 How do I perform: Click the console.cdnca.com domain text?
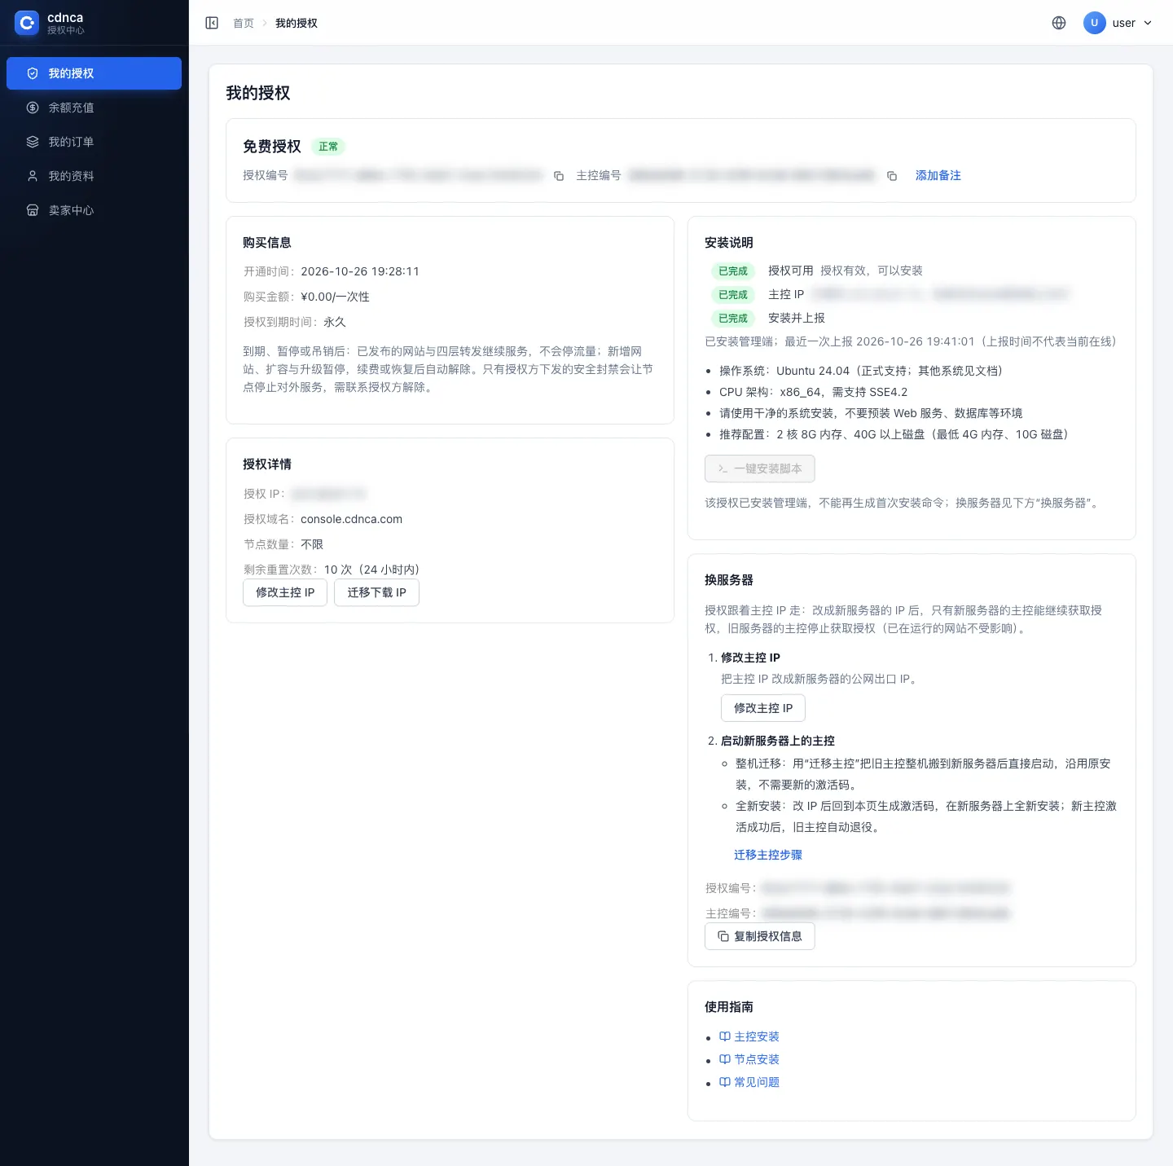pos(352,519)
